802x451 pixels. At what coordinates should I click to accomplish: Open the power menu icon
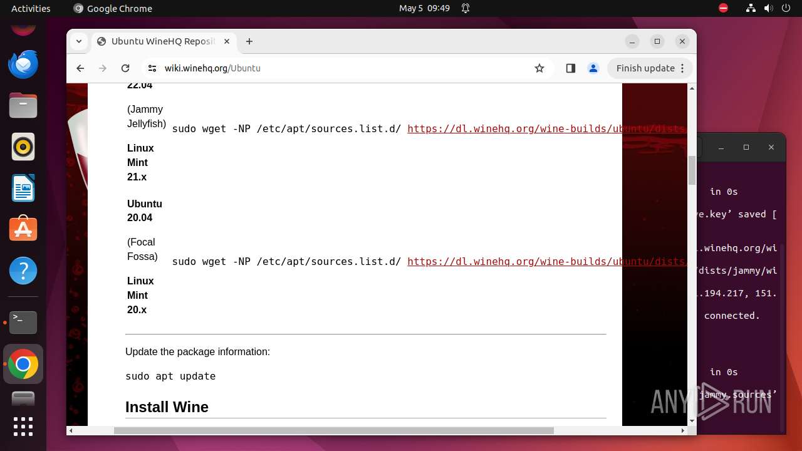[x=786, y=8]
